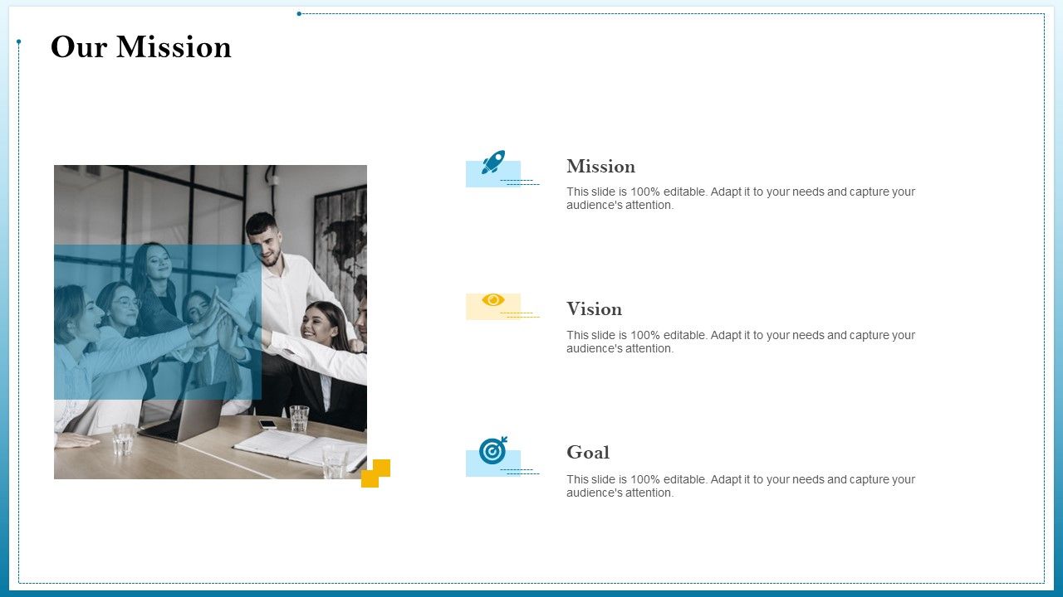Click the description text under Goal

pos(741,486)
